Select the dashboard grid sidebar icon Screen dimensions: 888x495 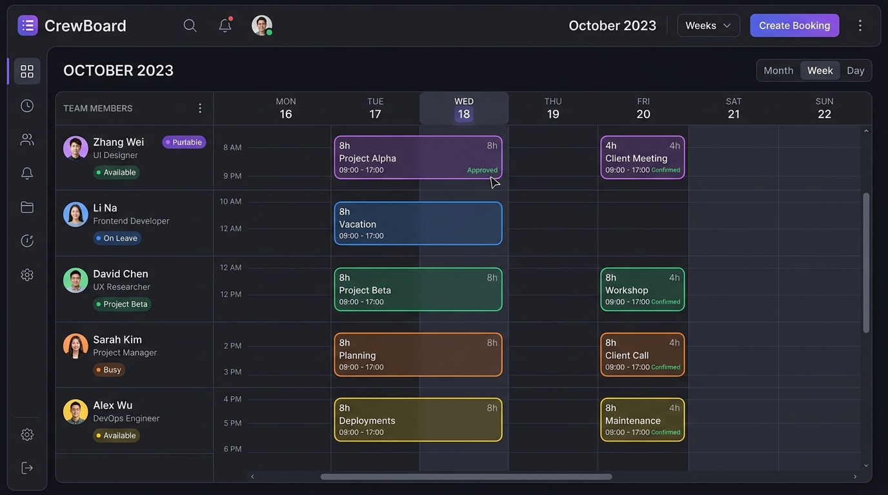click(x=27, y=71)
